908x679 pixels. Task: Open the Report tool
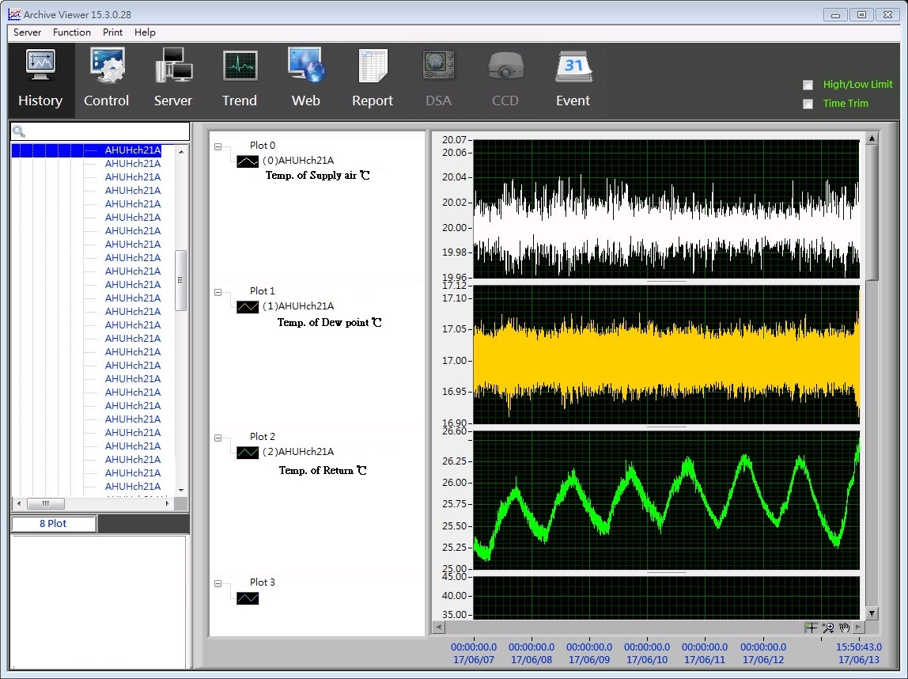point(373,79)
